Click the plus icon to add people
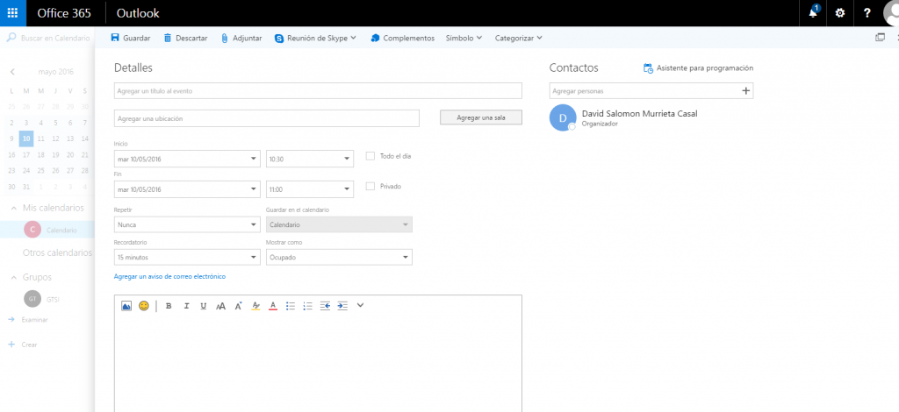Viewport: 899px width, 412px height. pyautogui.click(x=745, y=90)
